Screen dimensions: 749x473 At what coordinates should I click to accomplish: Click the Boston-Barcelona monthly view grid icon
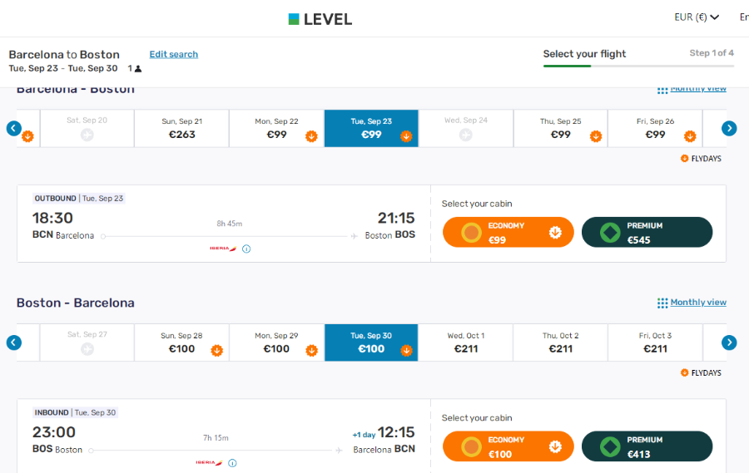tap(662, 303)
